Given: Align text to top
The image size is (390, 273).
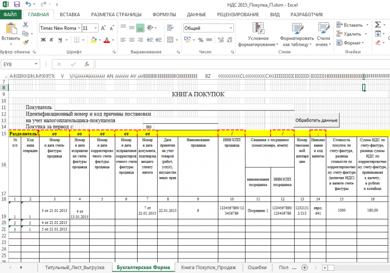Looking at the screenshot, I should click(123, 27).
